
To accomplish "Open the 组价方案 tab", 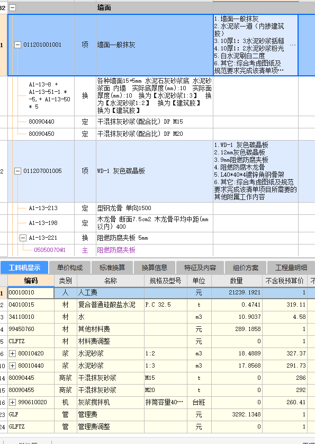I will coord(246,267).
